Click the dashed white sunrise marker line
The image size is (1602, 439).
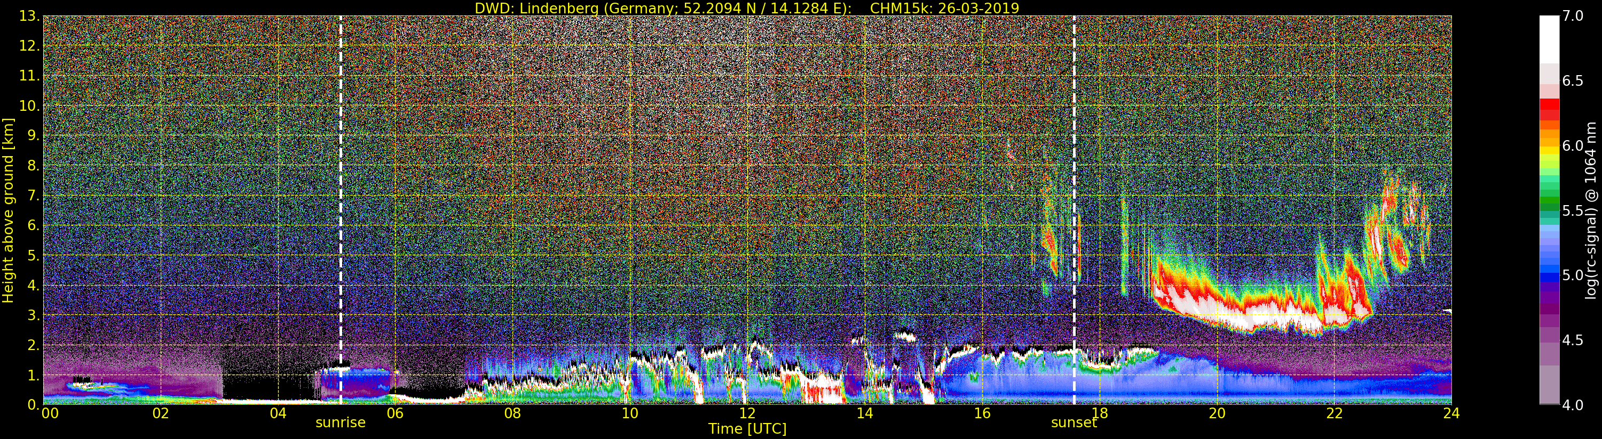click(x=341, y=210)
